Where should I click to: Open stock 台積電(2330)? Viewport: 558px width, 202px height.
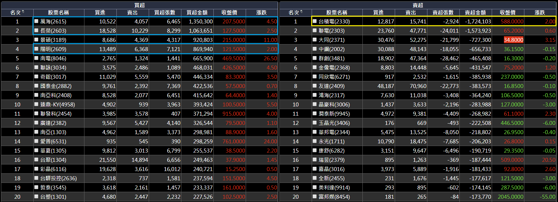pos(334,21)
